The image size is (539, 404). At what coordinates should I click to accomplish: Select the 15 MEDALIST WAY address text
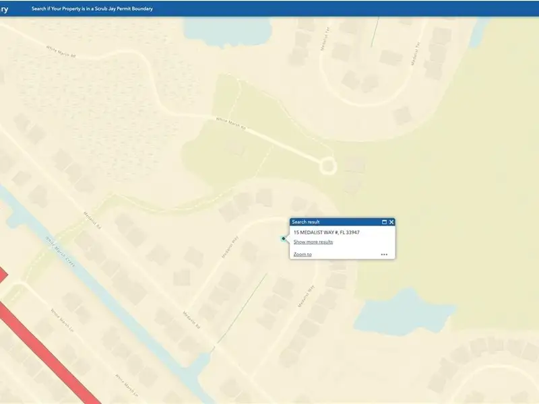point(326,232)
